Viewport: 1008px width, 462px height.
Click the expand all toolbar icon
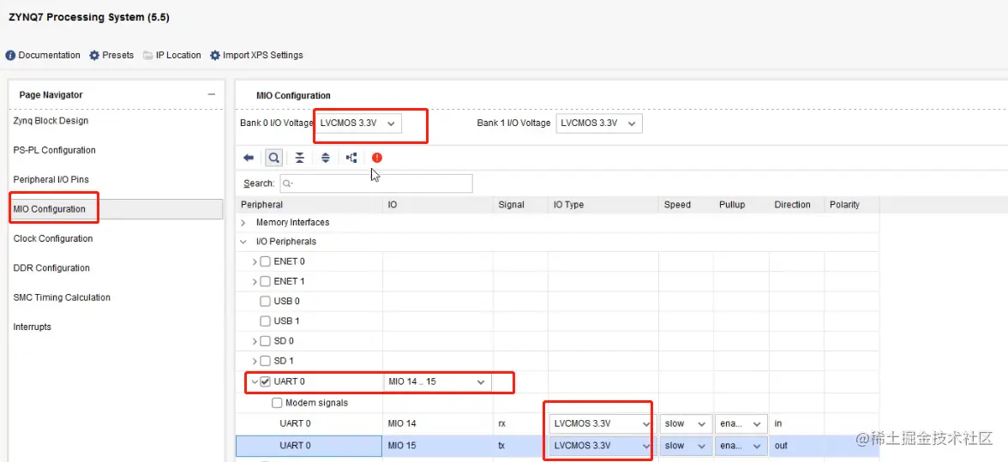tap(326, 158)
